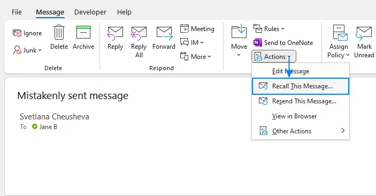Expand the Assign Policy dropdown chevron
The width and height of the screenshot is (376, 196).
(348, 55)
